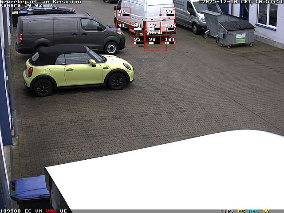The image size is (284, 213).
Task: Click motion detection zone 90
Action: click(123, 13)
